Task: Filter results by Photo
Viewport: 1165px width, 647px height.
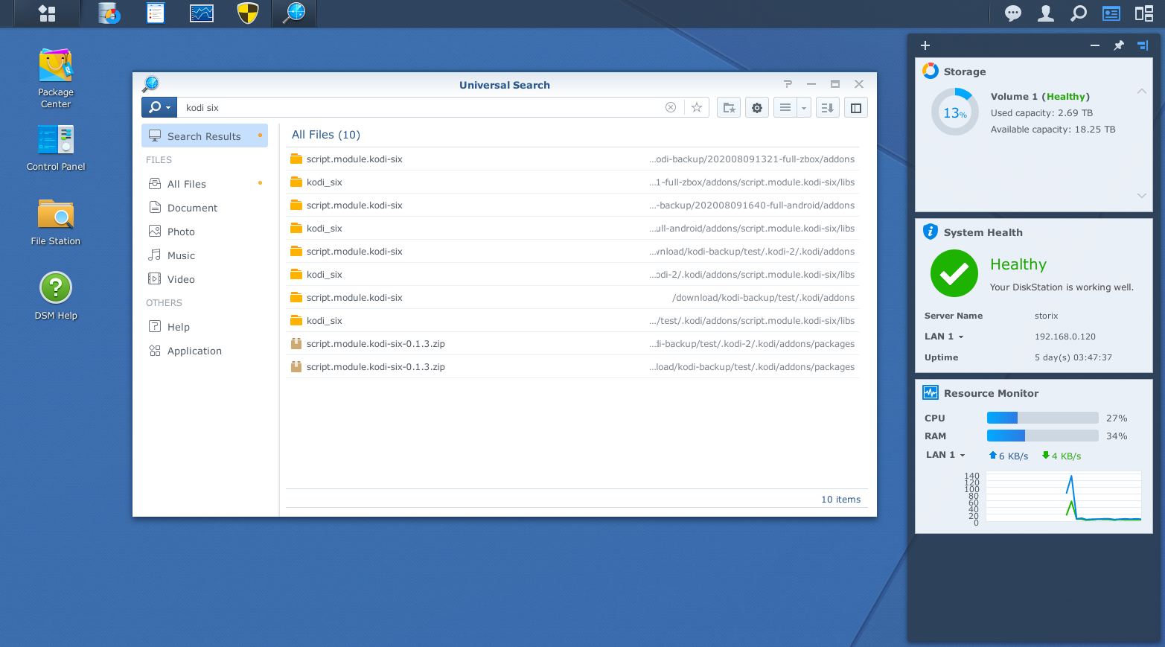Action: [x=205, y=231]
